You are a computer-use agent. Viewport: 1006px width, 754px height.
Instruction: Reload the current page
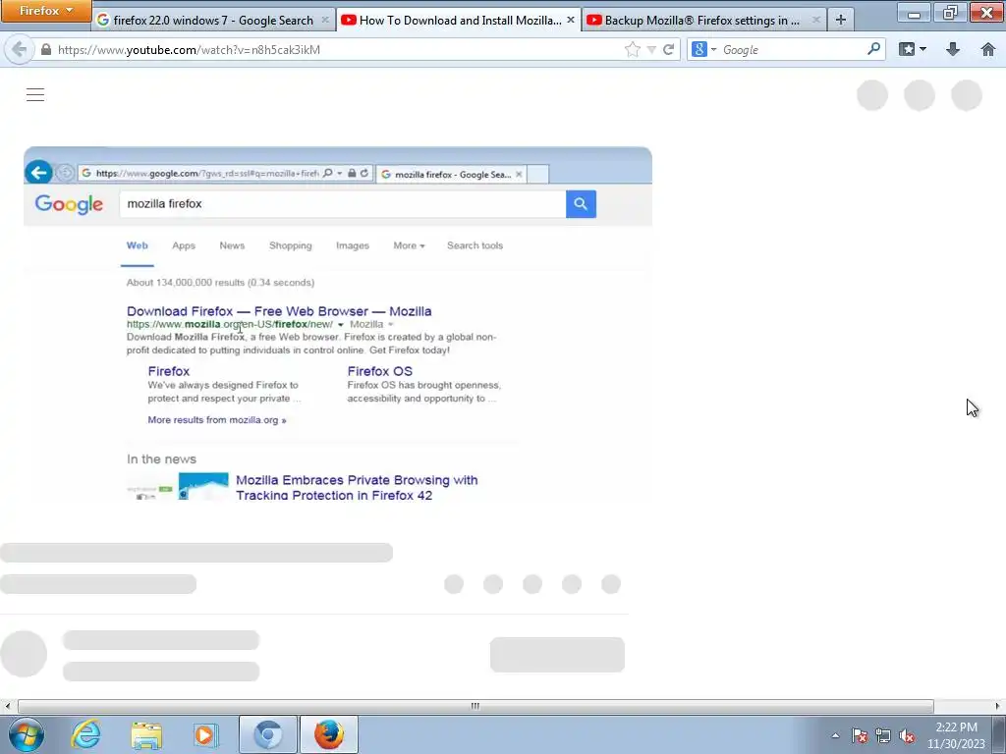[x=668, y=49]
